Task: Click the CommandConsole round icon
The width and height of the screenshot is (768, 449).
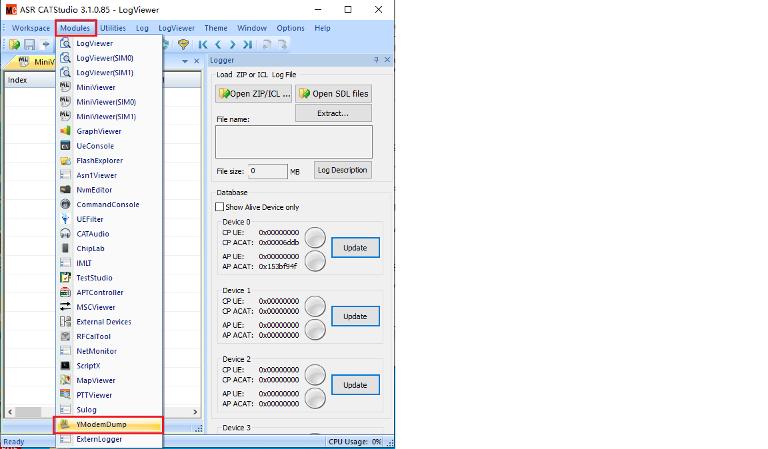Action: pyautogui.click(x=65, y=204)
